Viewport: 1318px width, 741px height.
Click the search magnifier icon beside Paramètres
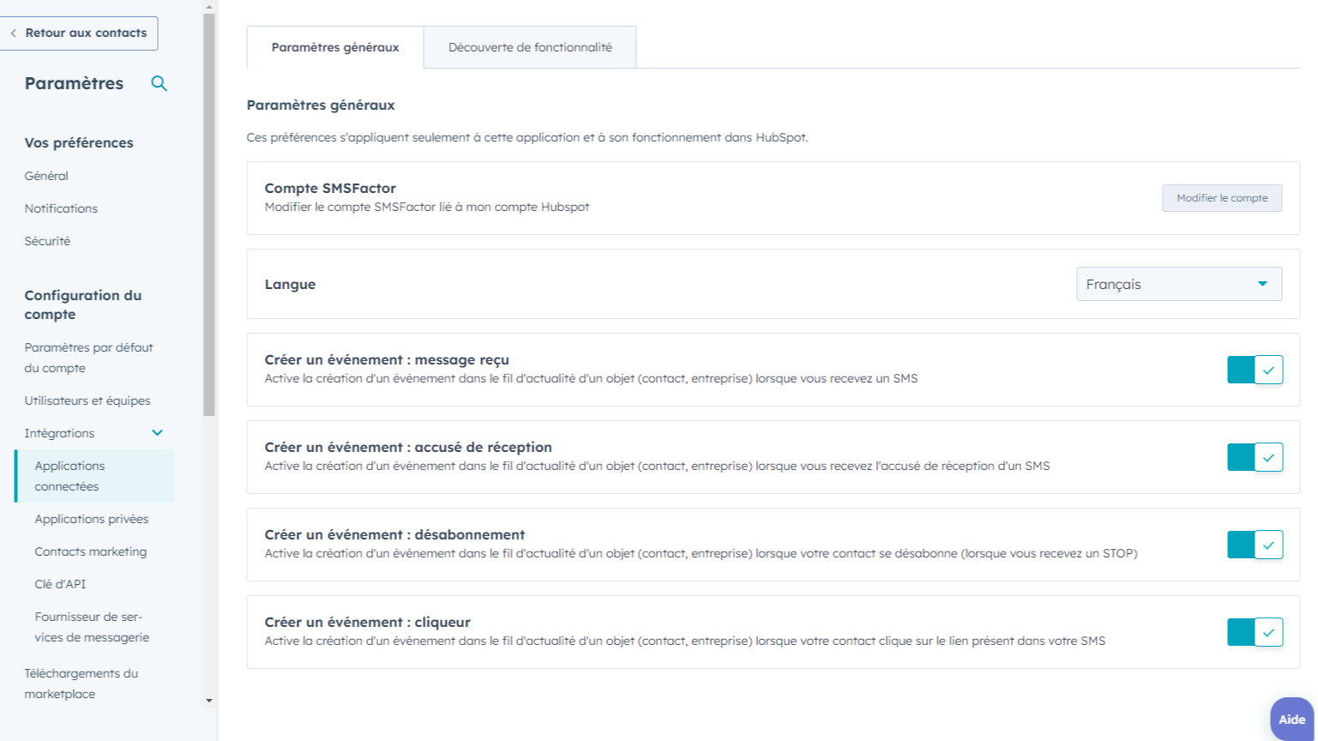[159, 83]
